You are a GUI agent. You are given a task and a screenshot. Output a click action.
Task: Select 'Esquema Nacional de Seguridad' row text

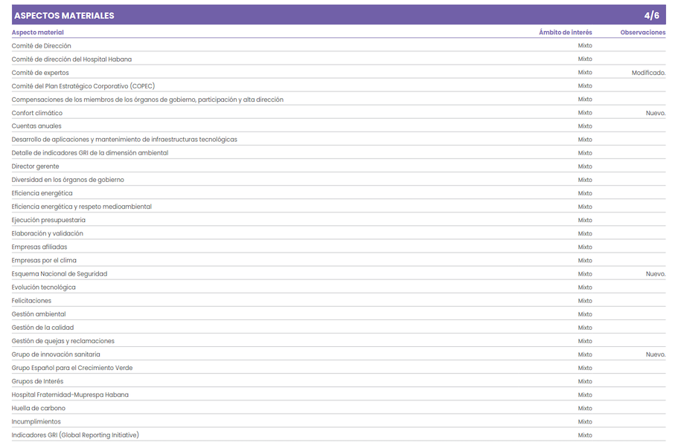click(x=60, y=273)
